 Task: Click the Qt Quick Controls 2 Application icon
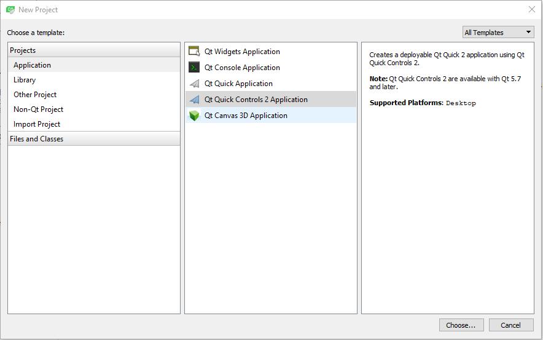[194, 100]
